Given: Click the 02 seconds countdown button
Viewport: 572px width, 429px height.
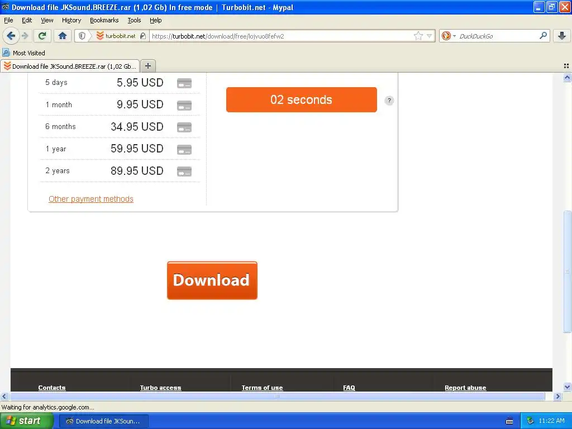Looking at the screenshot, I should [x=301, y=99].
